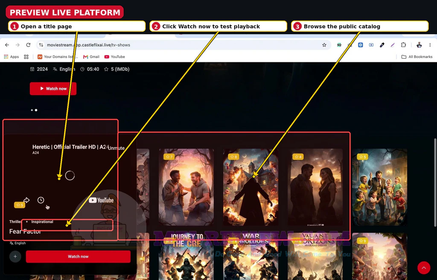Add Fear Factor to list with plus button
437x280 pixels.
15,256
